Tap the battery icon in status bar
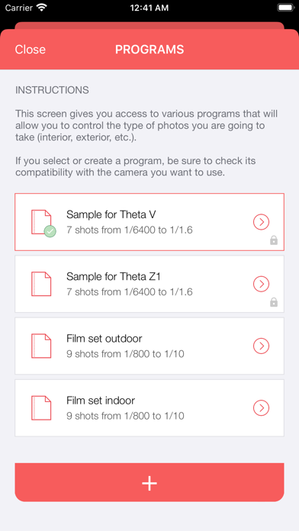Viewport: 299px width, 531px height. tap(285, 8)
